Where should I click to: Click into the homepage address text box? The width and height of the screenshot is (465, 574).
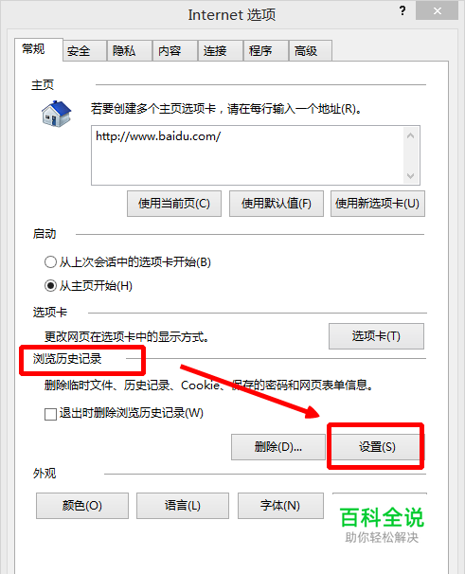point(247,155)
